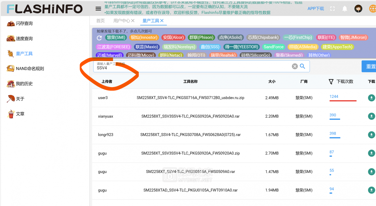Viewport: 376px width, 206px height.
Task: Filter by download count funnel icon
Action: pos(331,82)
